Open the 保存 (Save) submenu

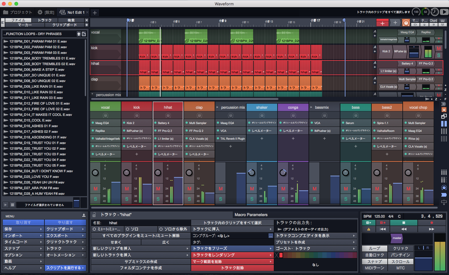pyautogui.click(x=23, y=229)
